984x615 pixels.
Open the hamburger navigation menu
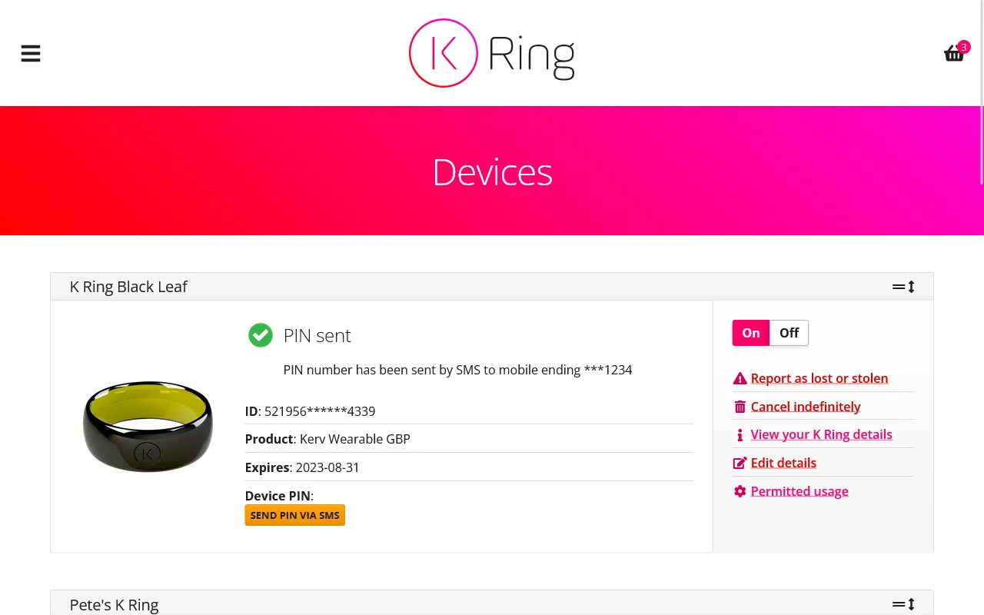coord(31,53)
